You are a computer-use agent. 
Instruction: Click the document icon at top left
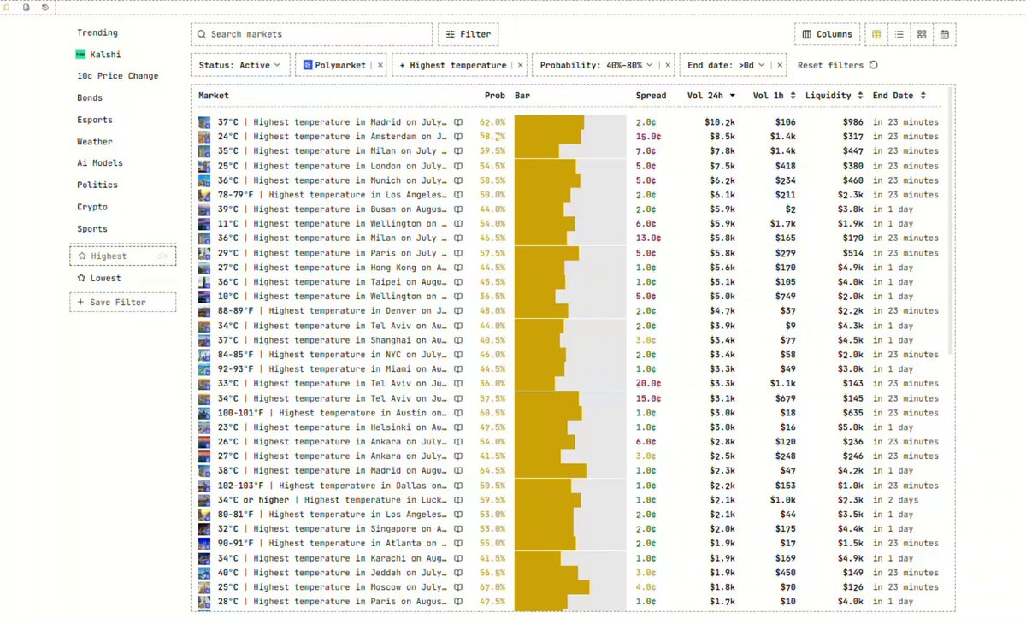tap(27, 7)
